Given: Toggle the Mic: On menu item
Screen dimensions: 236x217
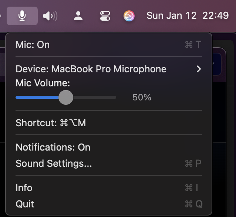Looking at the screenshot, I should (x=109, y=45).
